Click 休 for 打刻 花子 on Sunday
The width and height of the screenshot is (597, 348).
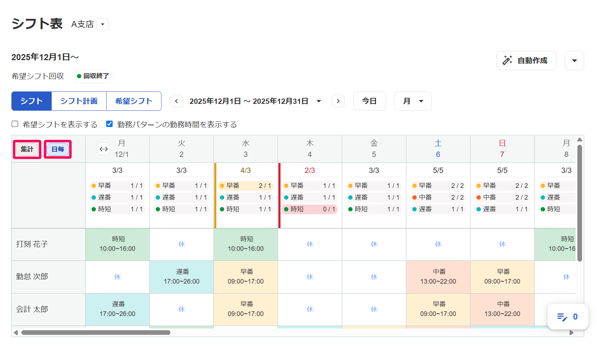point(502,244)
